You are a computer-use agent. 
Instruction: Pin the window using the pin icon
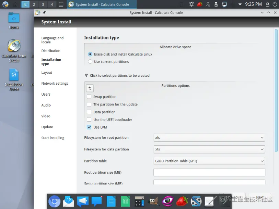click(x=44, y=12)
